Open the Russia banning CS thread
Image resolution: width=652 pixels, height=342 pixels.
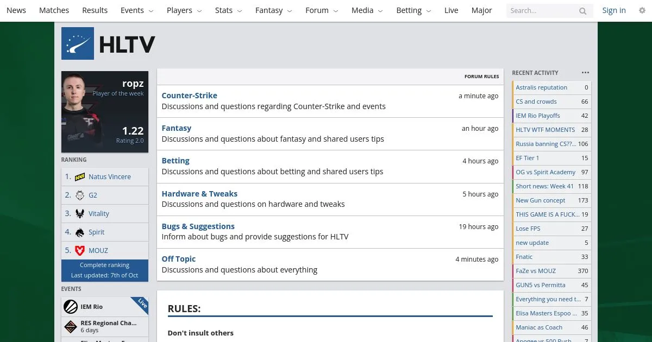click(552, 144)
